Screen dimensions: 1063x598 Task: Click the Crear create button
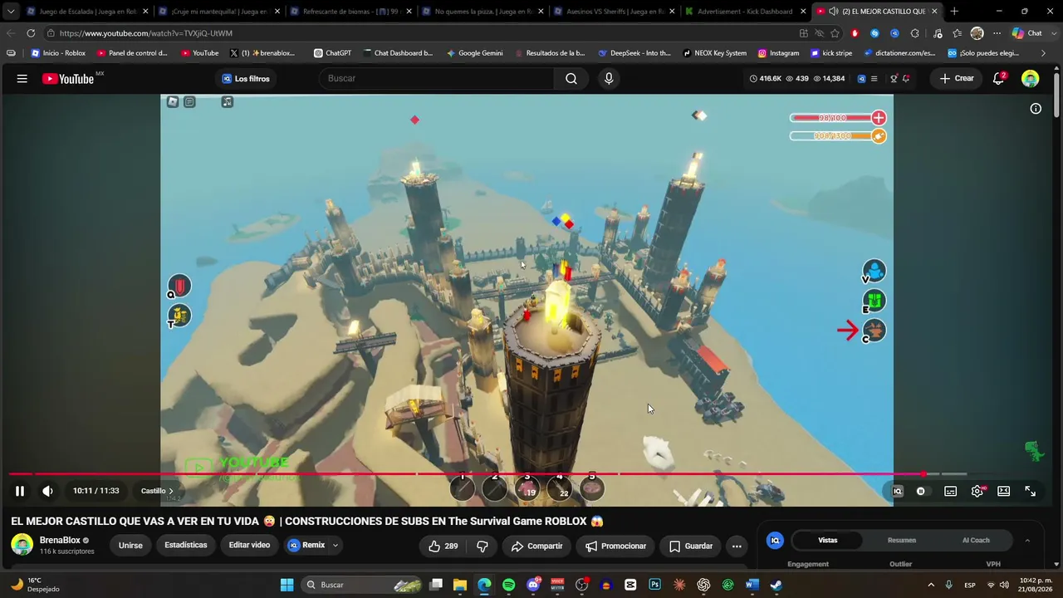(x=957, y=78)
